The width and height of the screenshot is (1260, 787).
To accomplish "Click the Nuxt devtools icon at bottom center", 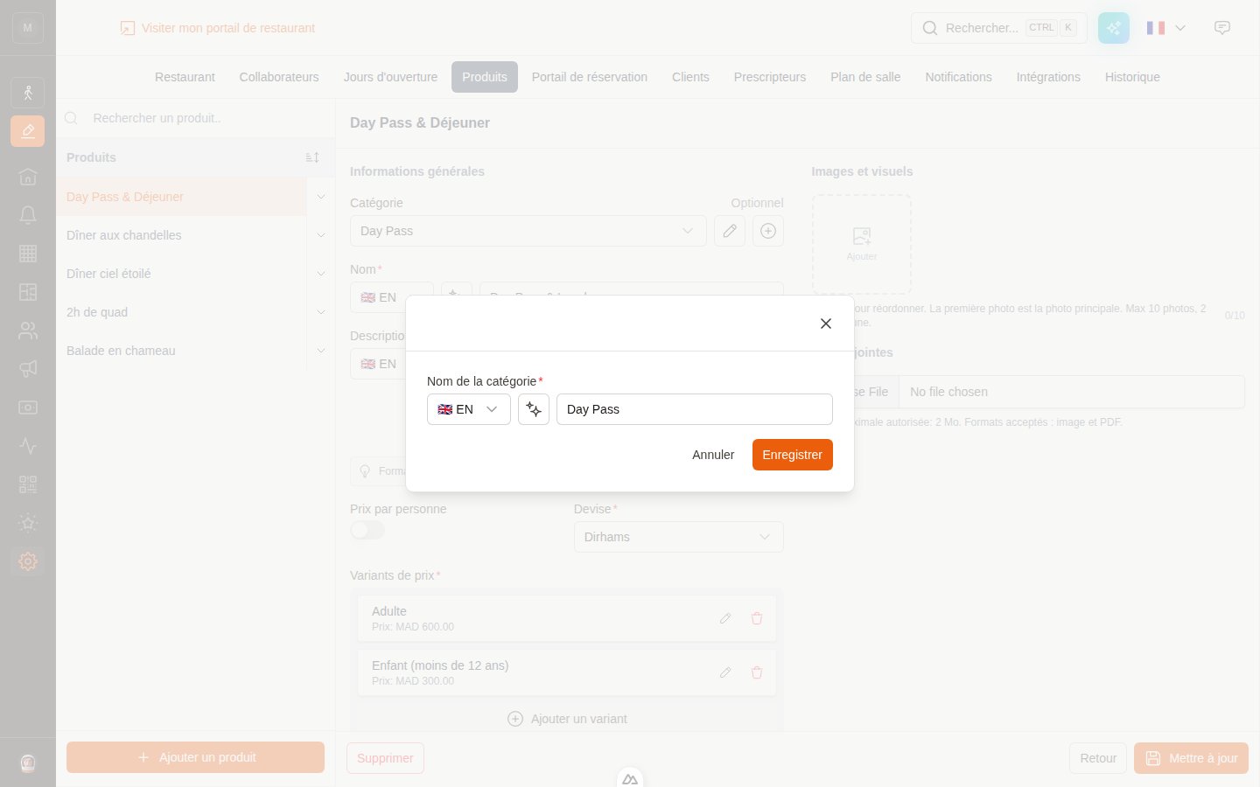I will coord(630,778).
